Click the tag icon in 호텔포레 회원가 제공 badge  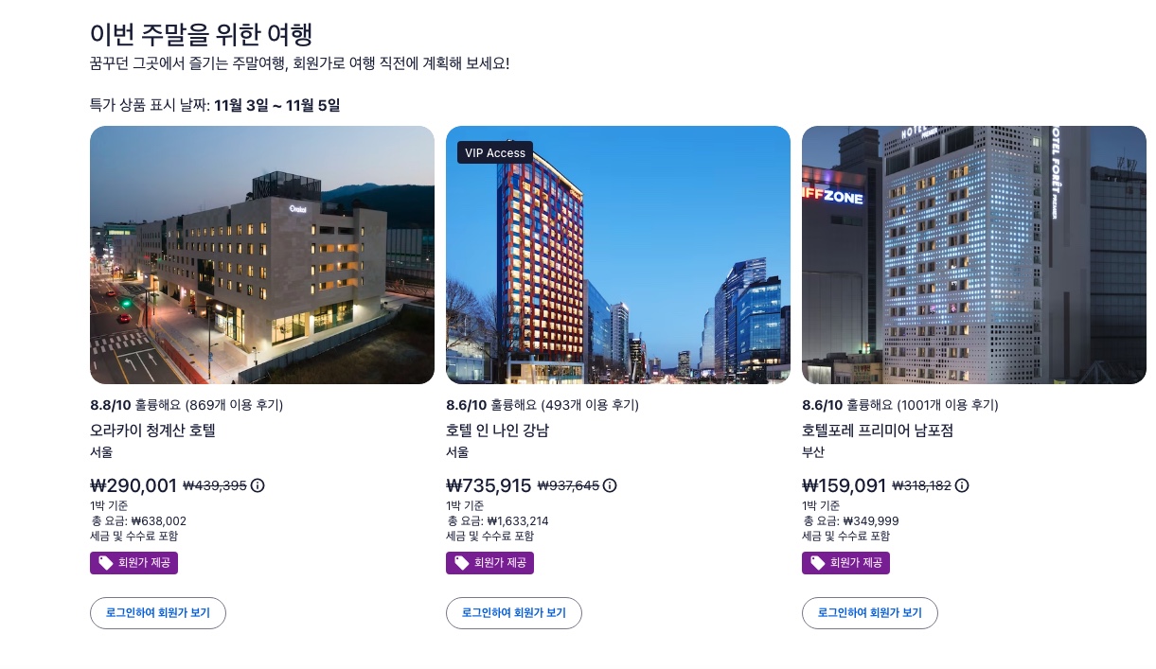click(818, 562)
